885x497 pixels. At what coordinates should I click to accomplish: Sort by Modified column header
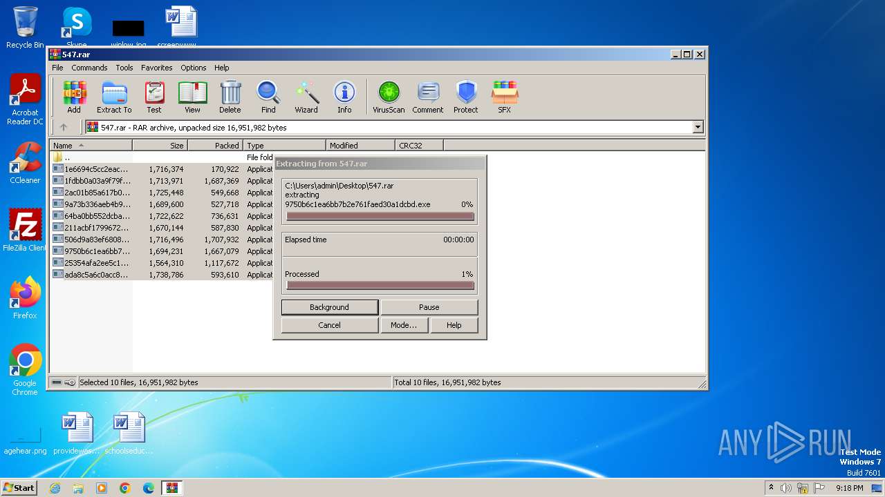(360, 146)
